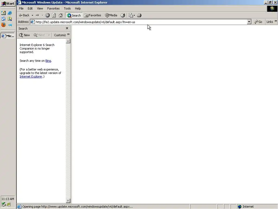This screenshot has width=278, height=209.
Task: Open the View menu
Action: (x=40, y=8)
